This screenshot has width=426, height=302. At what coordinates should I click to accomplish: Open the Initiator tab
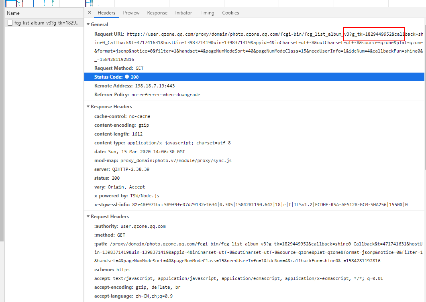(x=183, y=12)
